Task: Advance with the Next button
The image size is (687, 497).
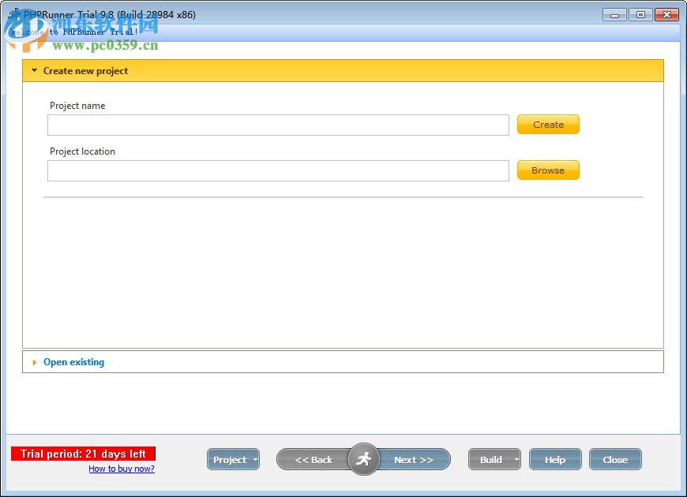Action: coord(415,459)
